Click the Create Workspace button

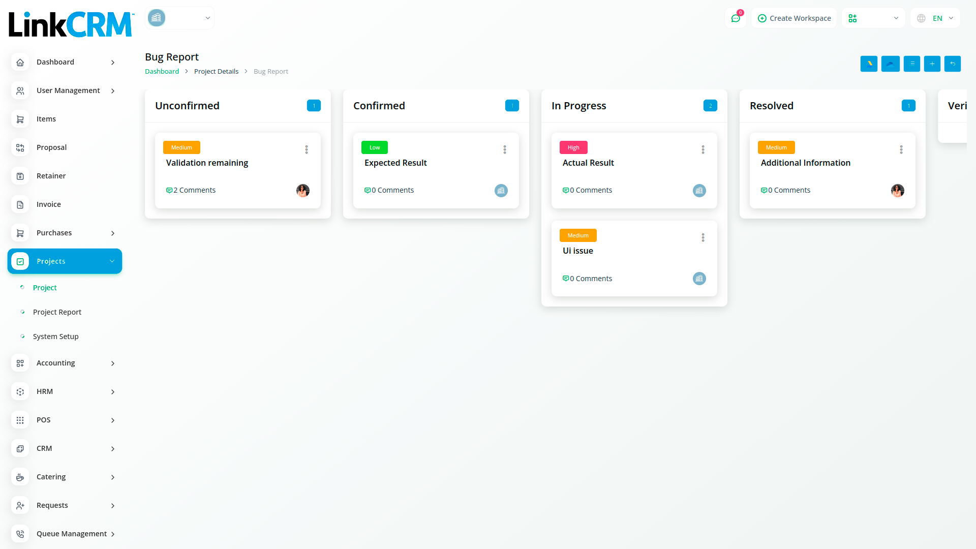pyautogui.click(x=794, y=18)
